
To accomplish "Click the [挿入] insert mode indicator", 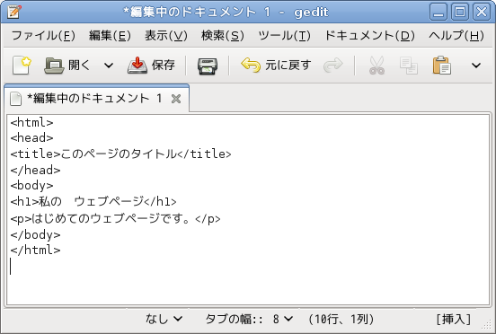I will [454, 319].
